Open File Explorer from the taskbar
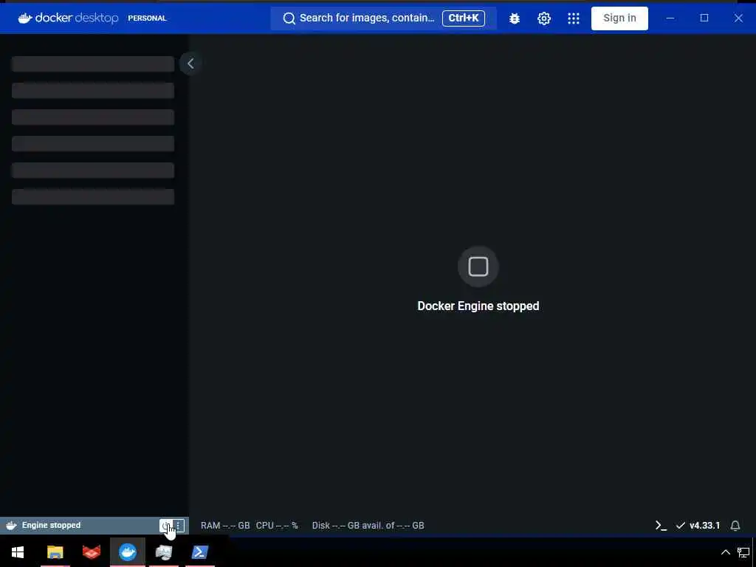 pyautogui.click(x=55, y=552)
